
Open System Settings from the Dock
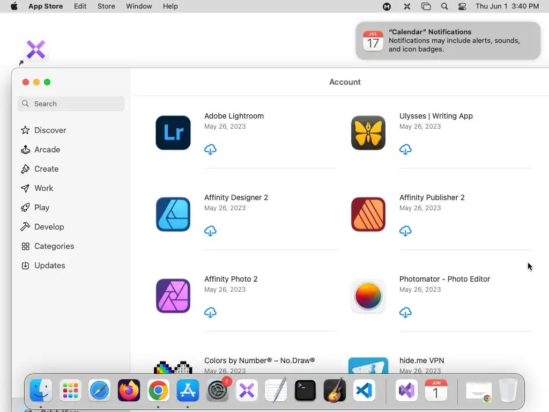[217, 390]
